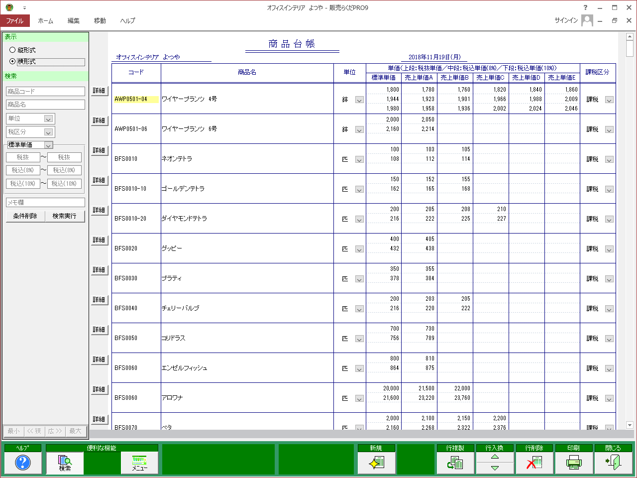Image resolution: width=637 pixels, height=478 pixels.
Task: Restore the inner document window
Action: (x=615, y=20)
